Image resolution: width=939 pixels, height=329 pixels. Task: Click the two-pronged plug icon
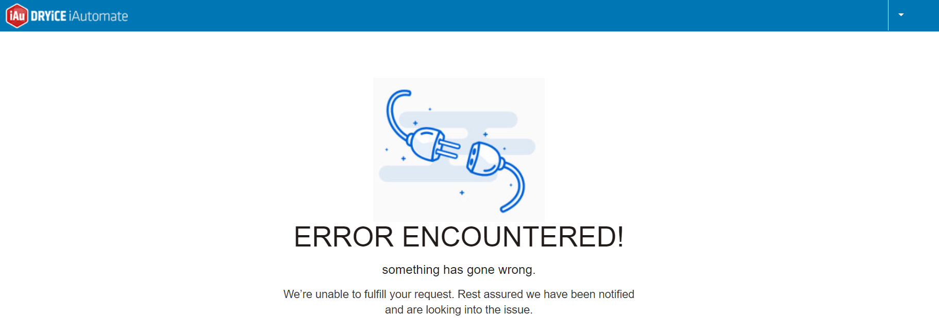click(433, 144)
